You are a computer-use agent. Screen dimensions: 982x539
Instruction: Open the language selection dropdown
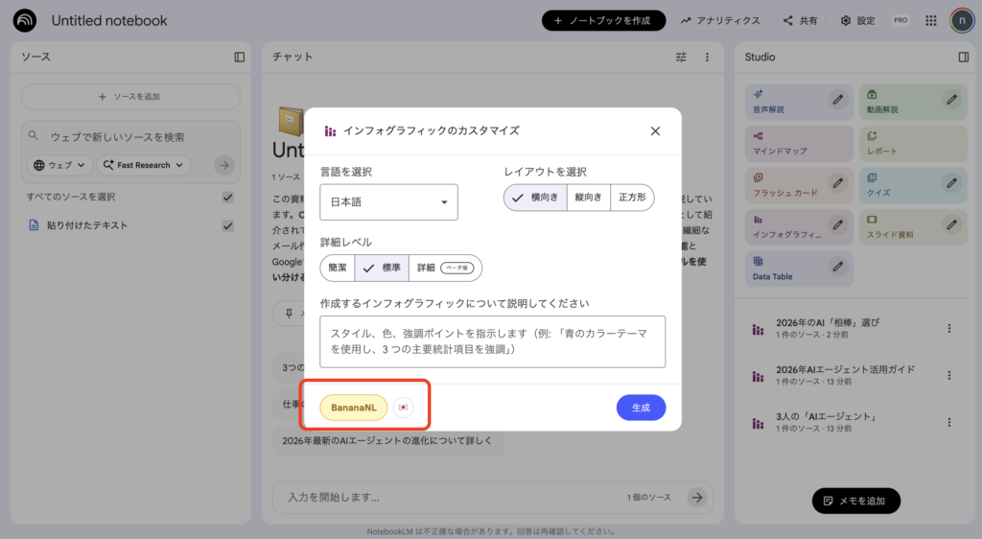pos(388,202)
